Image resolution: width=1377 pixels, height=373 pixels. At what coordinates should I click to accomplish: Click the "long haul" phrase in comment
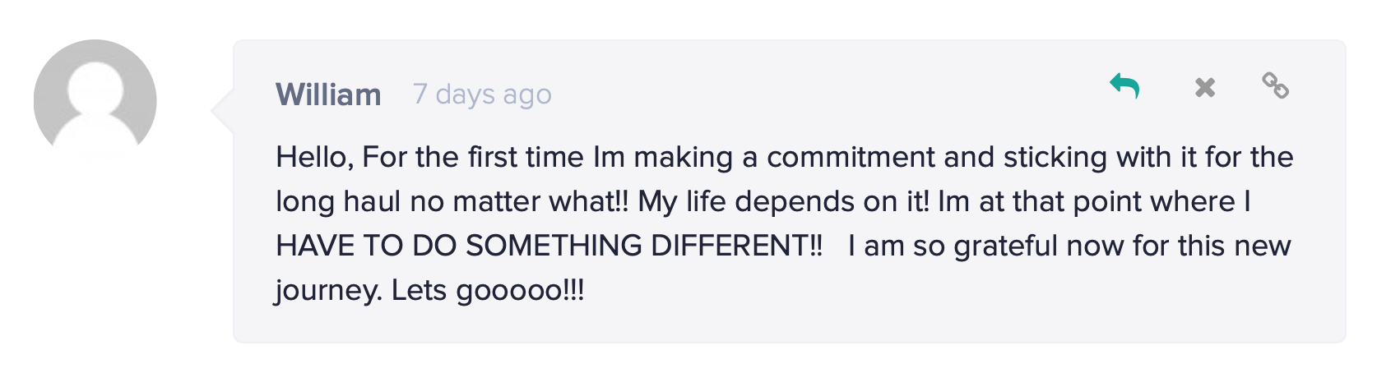click(338, 201)
